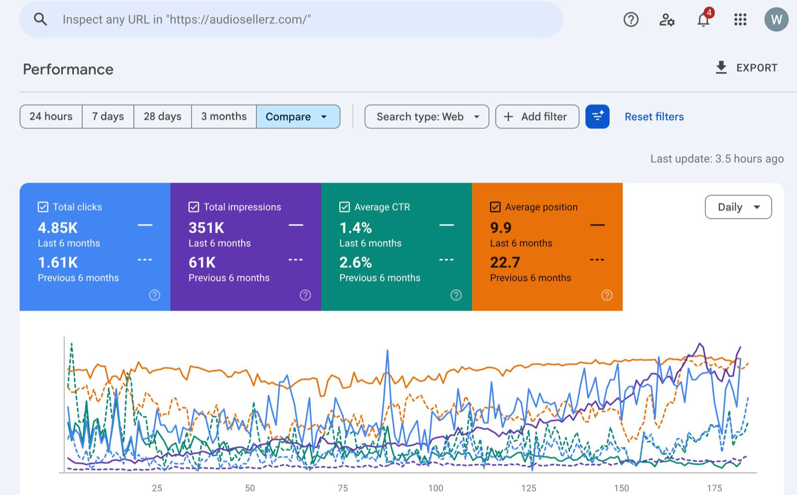Open the Google apps grid
The width and height of the screenshot is (797, 495).
click(x=740, y=19)
